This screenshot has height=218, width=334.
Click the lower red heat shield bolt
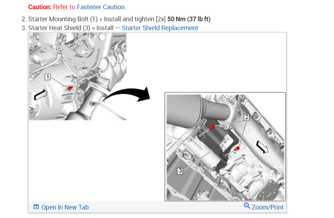[x=237, y=149]
